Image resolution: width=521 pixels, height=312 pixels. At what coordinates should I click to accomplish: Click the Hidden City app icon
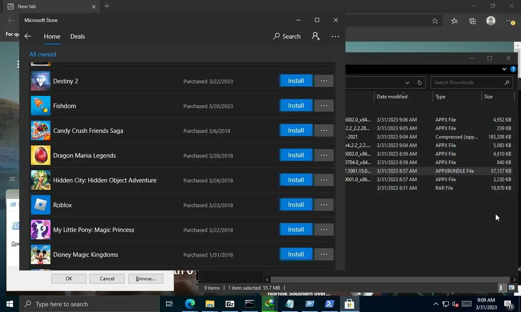click(x=41, y=180)
